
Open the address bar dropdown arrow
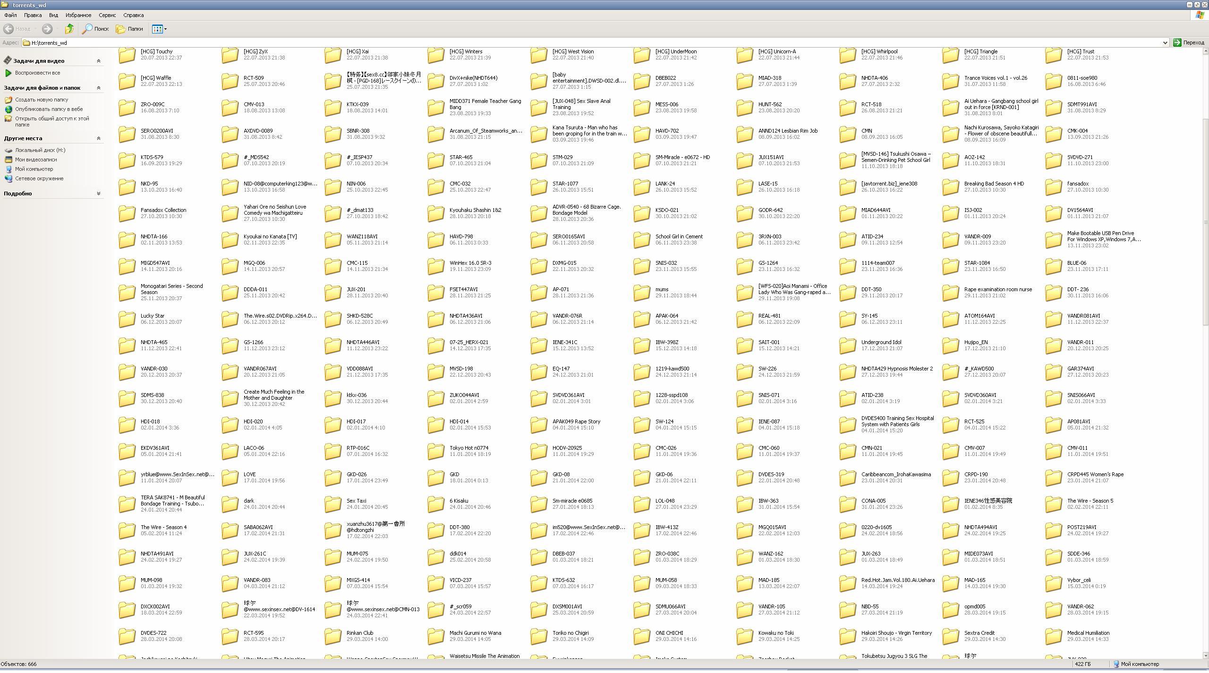1165,43
